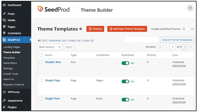Open the Header Nav template
The width and height of the screenshot is (198, 112).
[x=53, y=62]
